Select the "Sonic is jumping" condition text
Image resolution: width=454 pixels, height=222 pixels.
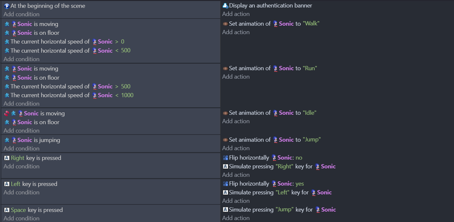pyautogui.click(x=39, y=140)
